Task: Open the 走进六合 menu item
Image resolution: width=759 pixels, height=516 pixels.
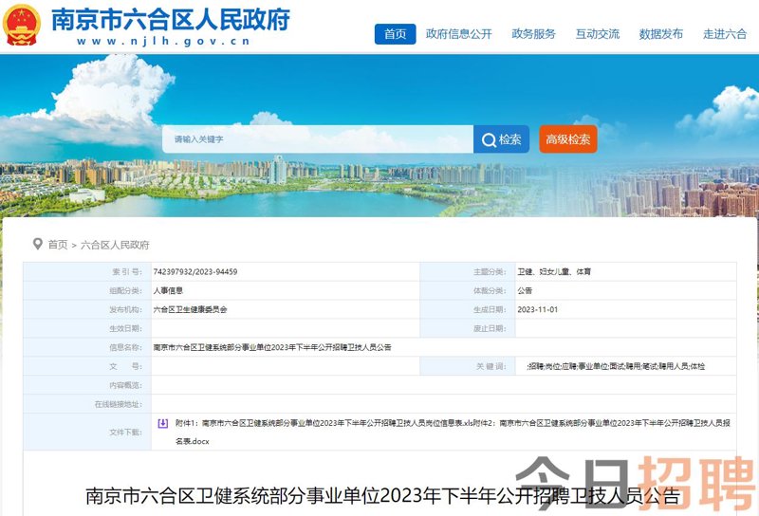Action: tap(725, 34)
